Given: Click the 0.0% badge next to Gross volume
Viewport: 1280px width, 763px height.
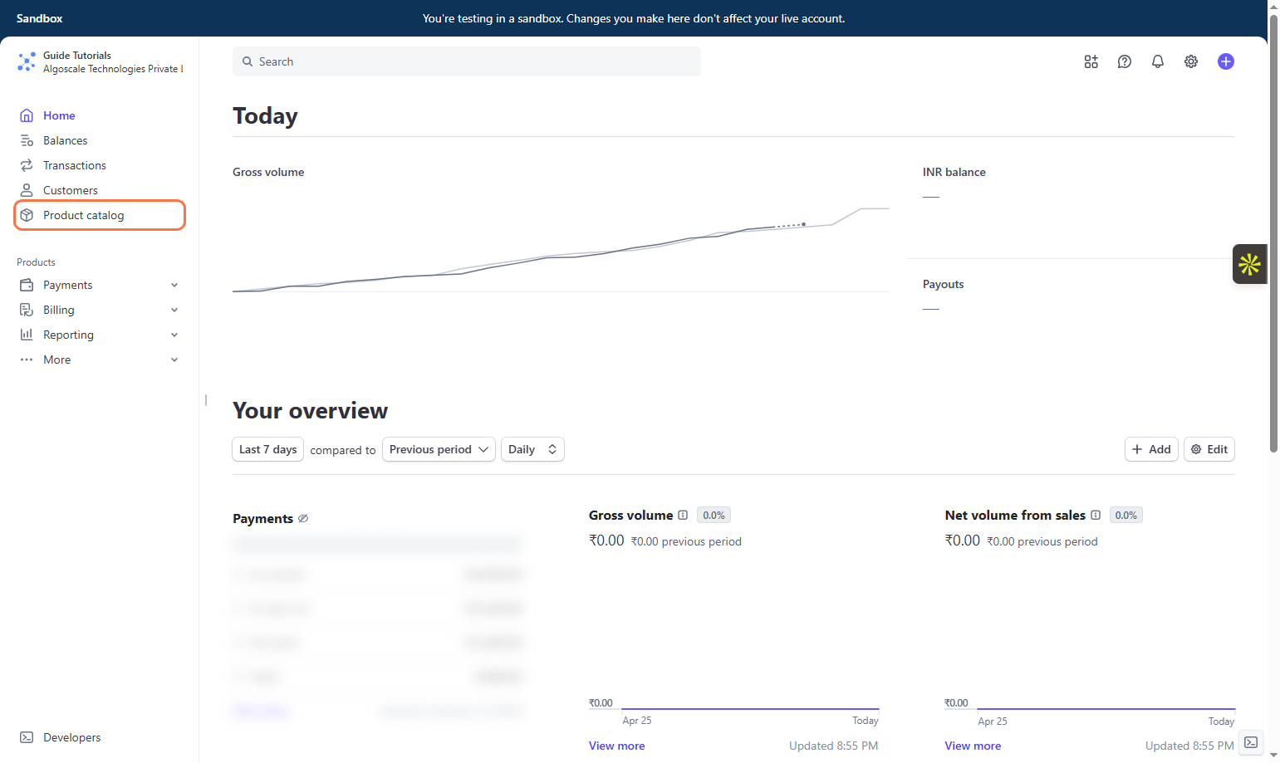Looking at the screenshot, I should coord(714,515).
